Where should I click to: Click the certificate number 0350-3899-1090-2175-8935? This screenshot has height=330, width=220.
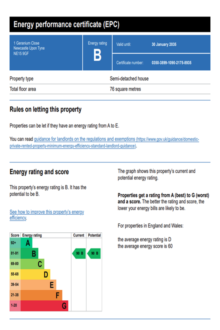pos(171,63)
